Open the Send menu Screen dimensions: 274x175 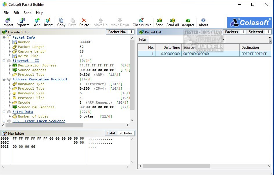pyautogui.click(x=28, y=13)
